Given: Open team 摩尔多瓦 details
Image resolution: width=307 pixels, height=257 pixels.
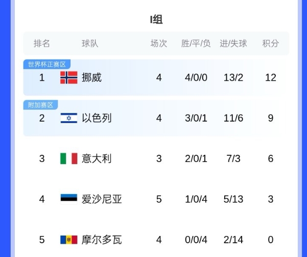Looking at the screenshot, I should click(102, 240).
